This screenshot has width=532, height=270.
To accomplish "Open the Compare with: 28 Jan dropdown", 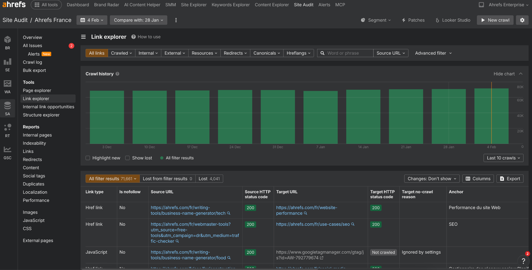I will [138, 20].
